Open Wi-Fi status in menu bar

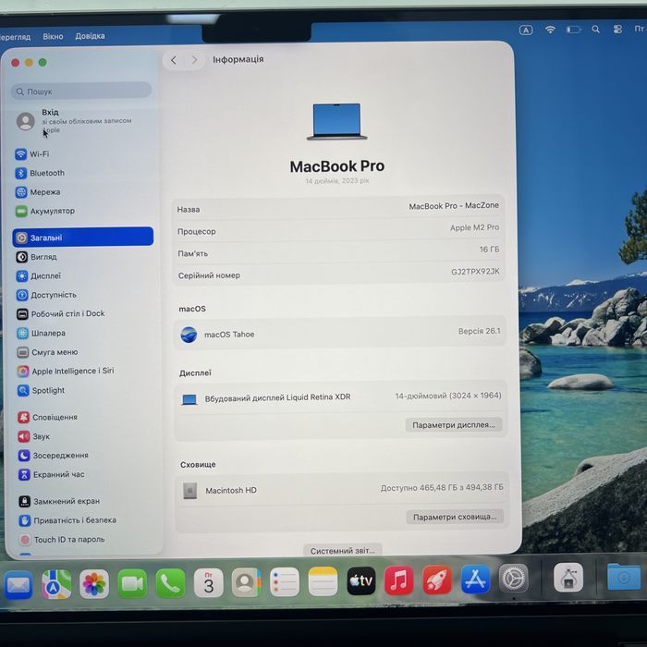(x=550, y=30)
